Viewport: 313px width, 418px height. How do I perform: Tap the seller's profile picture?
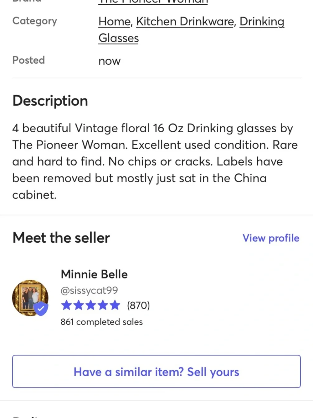(30, 298)
